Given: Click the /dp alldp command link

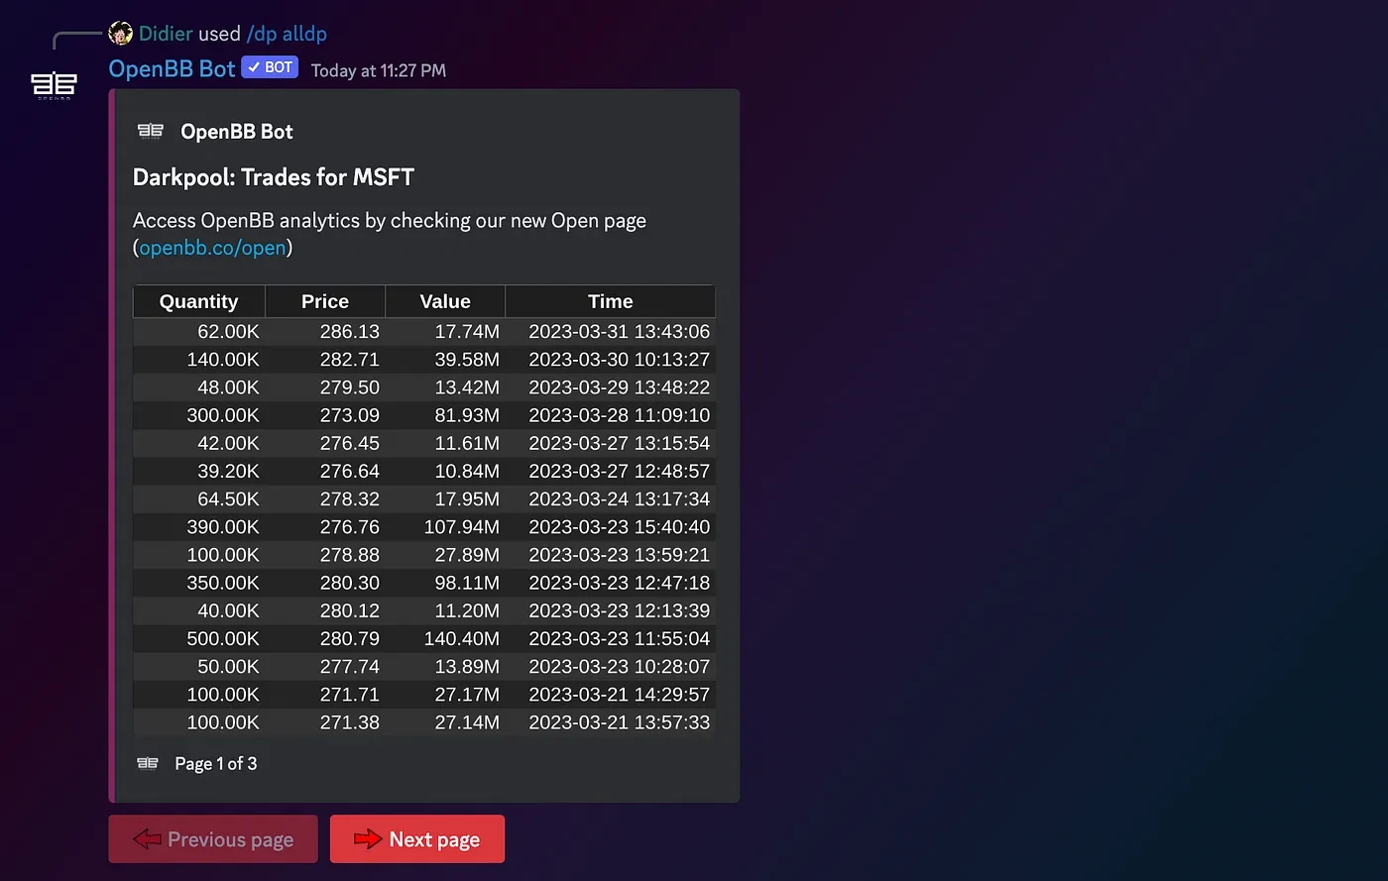Looking at the screenshot, I should pos(287,34).
